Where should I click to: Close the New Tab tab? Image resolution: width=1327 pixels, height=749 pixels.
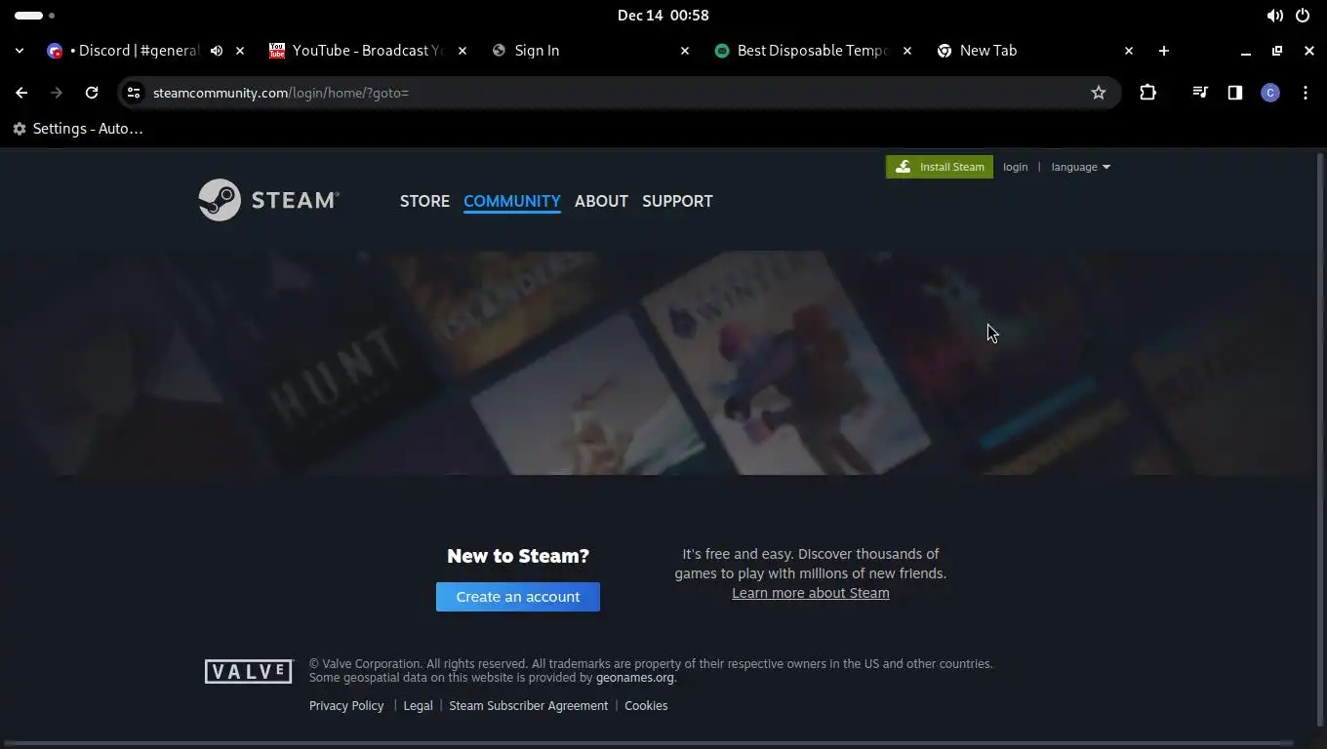1129,51
